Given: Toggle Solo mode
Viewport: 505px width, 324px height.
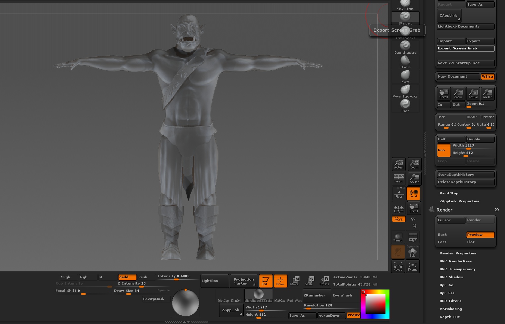Looking at the screenshot, I should pyautogui.click(x=413, y=252).
